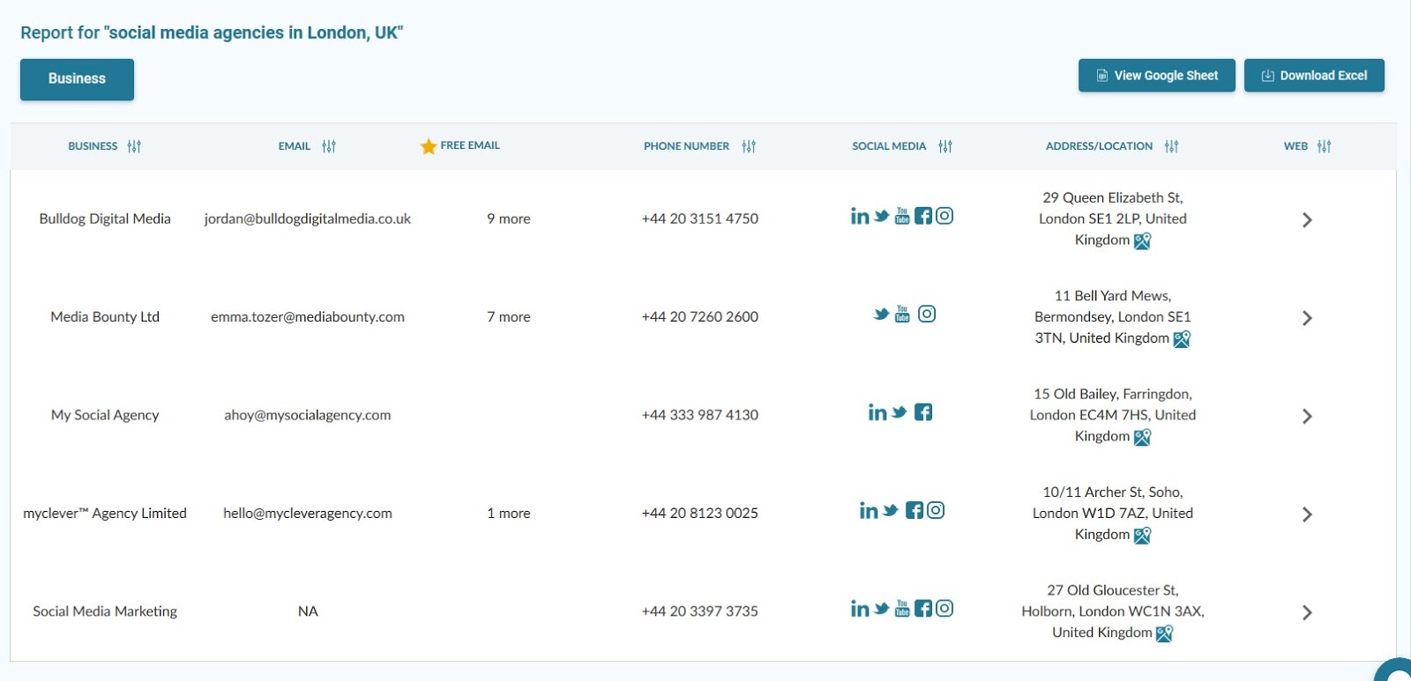Open Social Media Marketing YouTube icon
1411x681 pixels.
point(902,609)
